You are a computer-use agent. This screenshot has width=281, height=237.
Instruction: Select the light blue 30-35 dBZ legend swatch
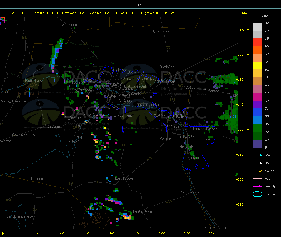pos(257,120)
